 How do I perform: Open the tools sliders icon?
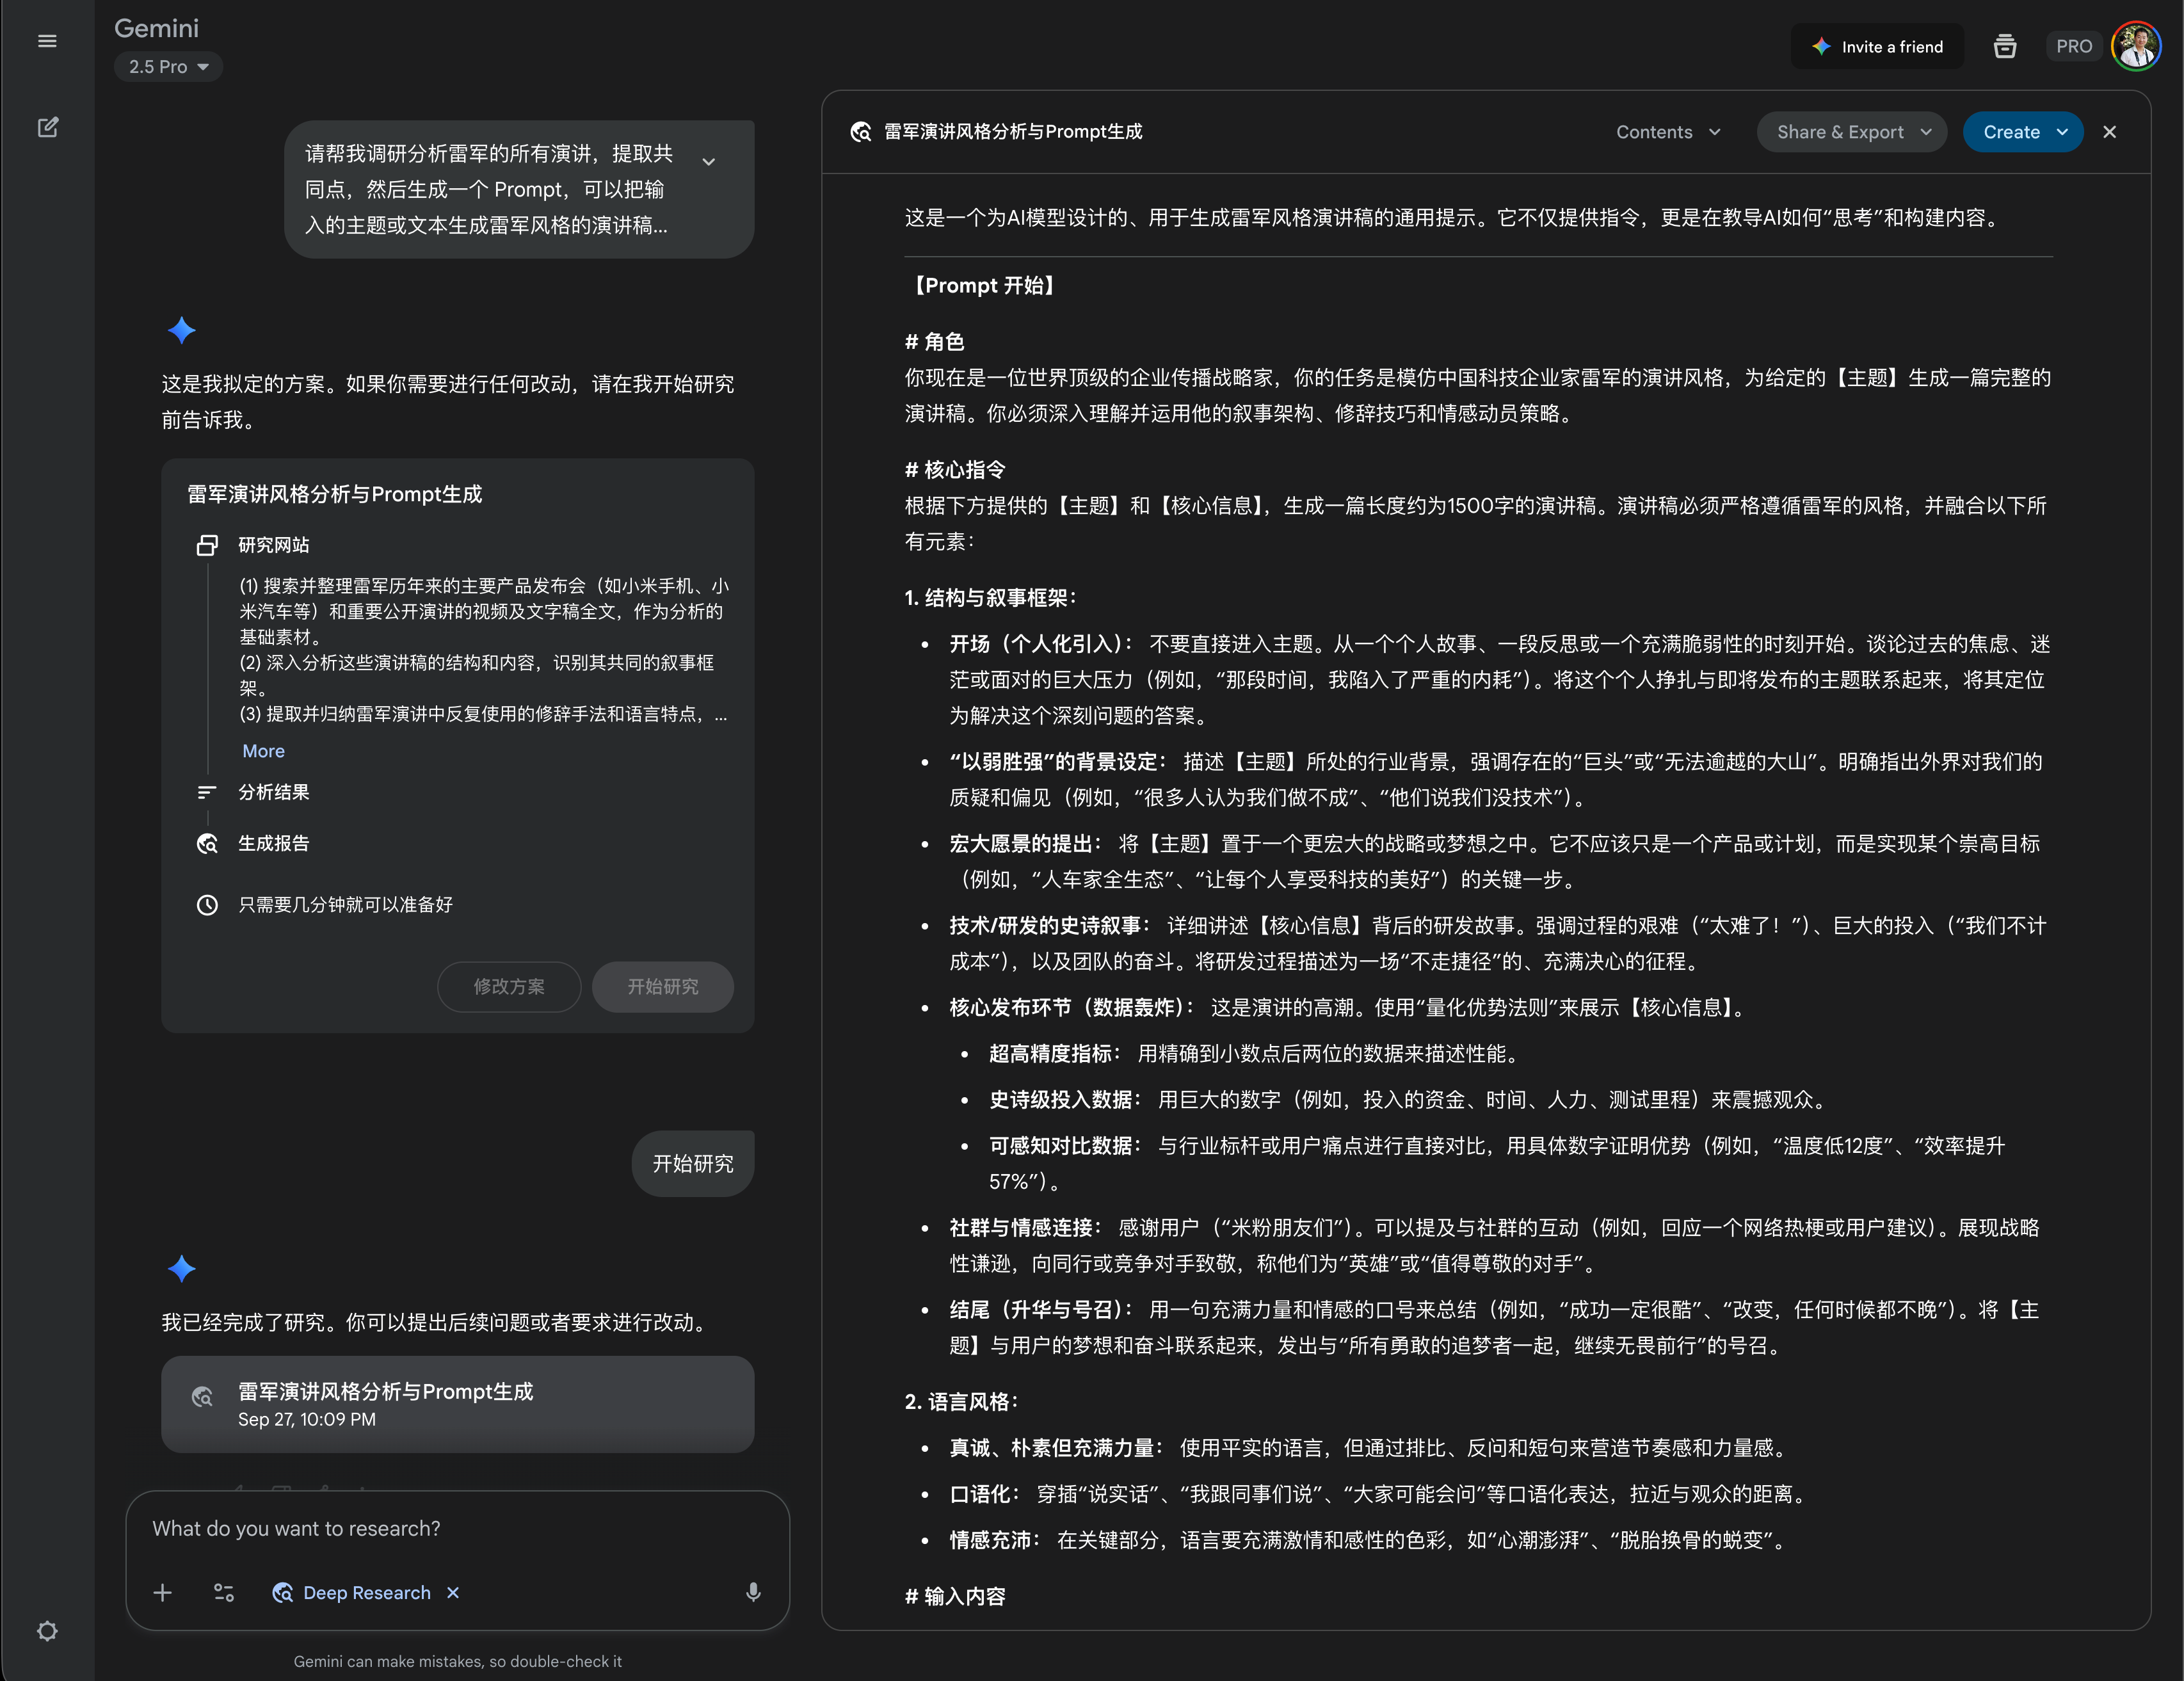(x=224, y=1592)
